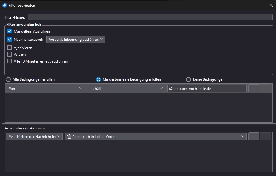
Task: Open the Vor Junk-Erkennung ausführen dropdown
Action: tap(75, 39)
